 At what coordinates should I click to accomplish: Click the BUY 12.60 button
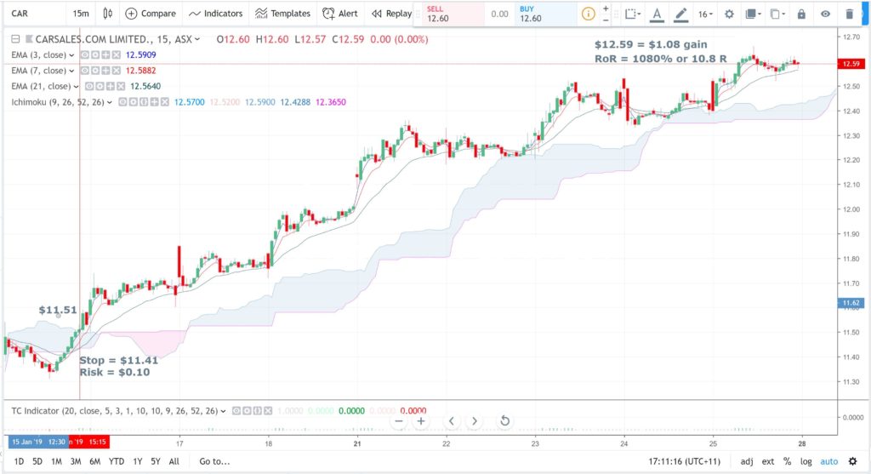click(548, 14)
